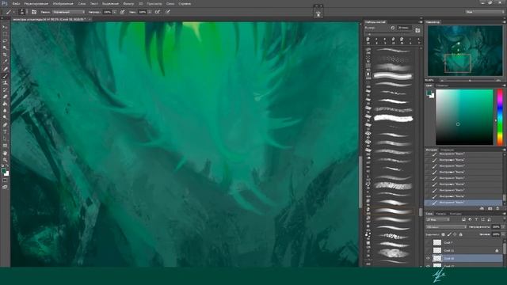Switch to the Контуры tab
Image resolution: width=507 pixels, height=285 pixels.
456,214
